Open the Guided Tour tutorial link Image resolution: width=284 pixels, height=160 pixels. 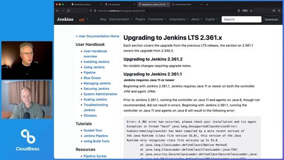click(93, 130)
